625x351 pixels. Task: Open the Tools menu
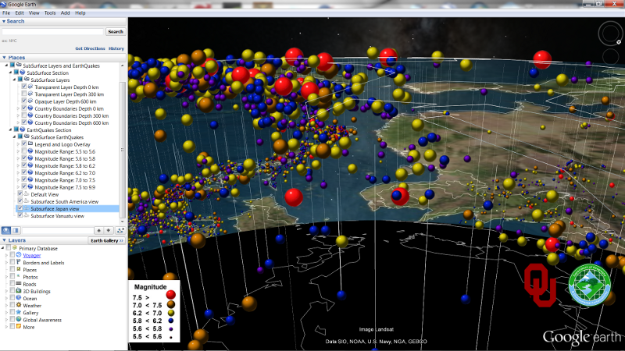[x=50, y=12]
